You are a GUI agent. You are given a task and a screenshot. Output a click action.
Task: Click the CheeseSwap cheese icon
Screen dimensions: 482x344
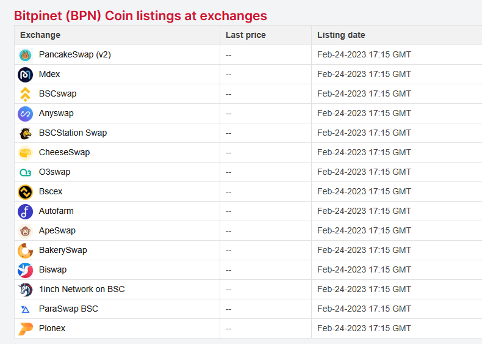pyautogui.click(x=25, y=153)
